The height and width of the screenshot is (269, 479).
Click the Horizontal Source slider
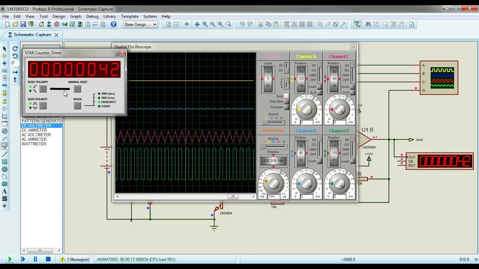point(273,146)
